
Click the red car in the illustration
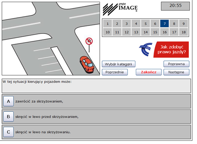[87, 65]
